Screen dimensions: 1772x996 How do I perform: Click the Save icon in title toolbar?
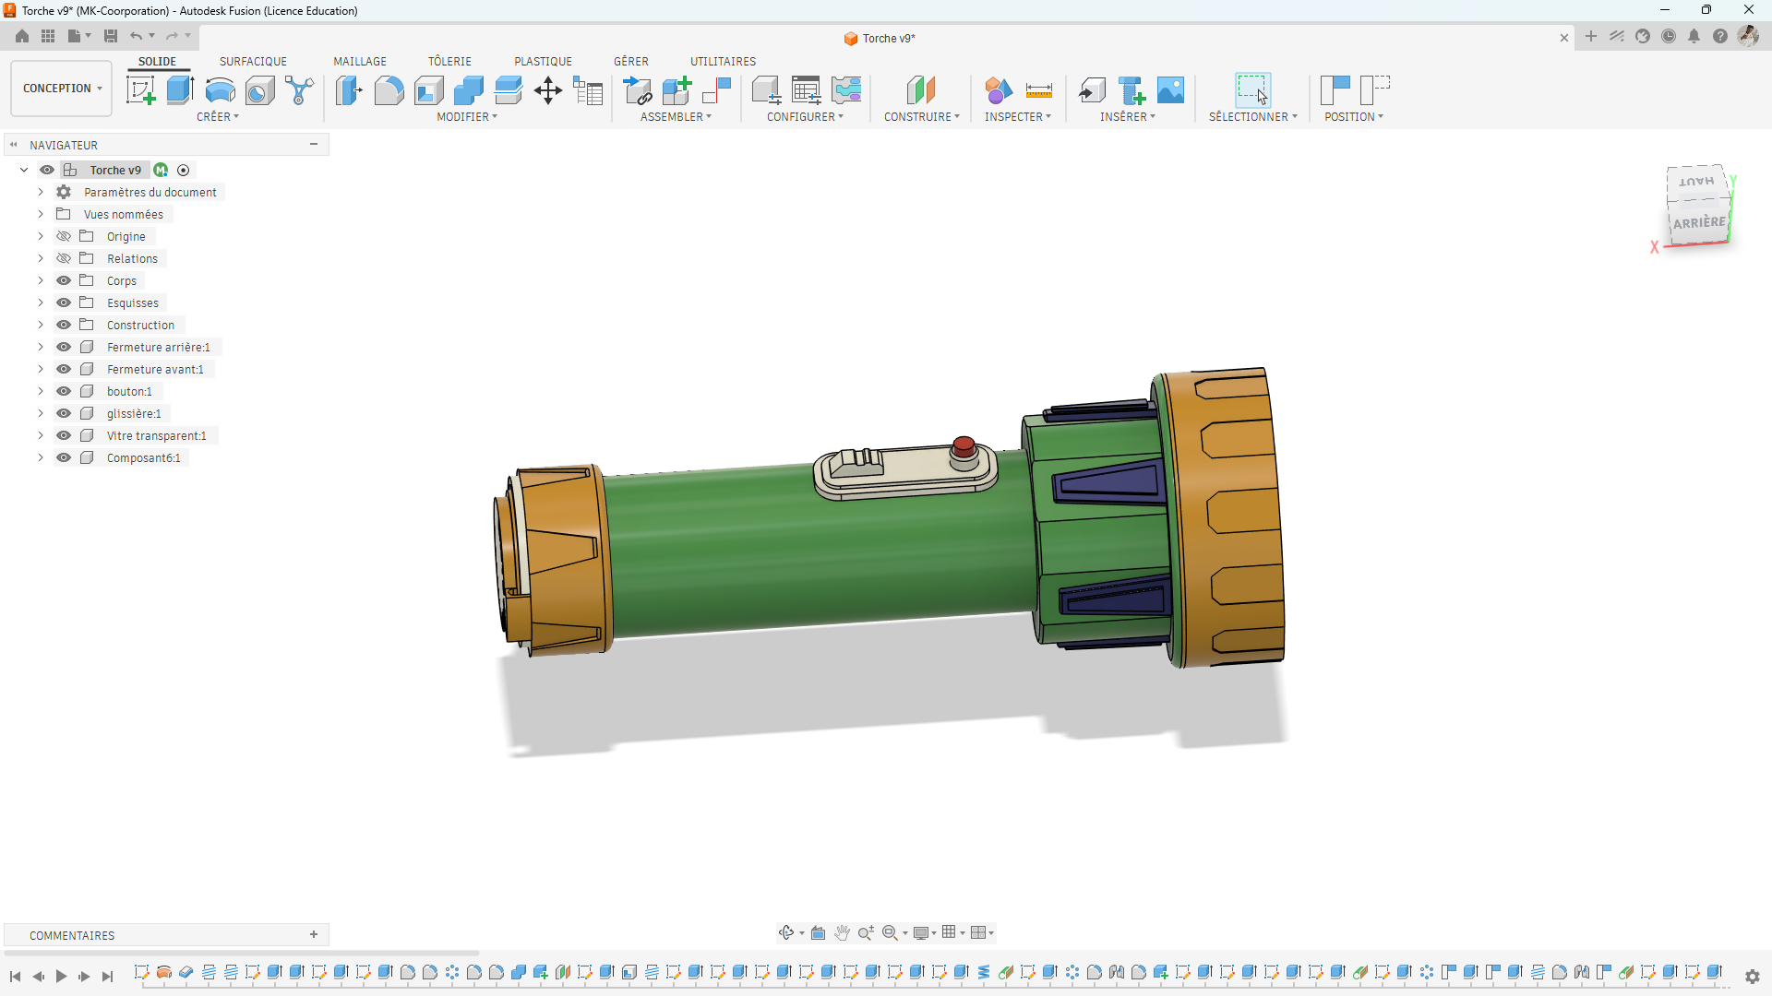pyautogui.click(x=111, y=36)
